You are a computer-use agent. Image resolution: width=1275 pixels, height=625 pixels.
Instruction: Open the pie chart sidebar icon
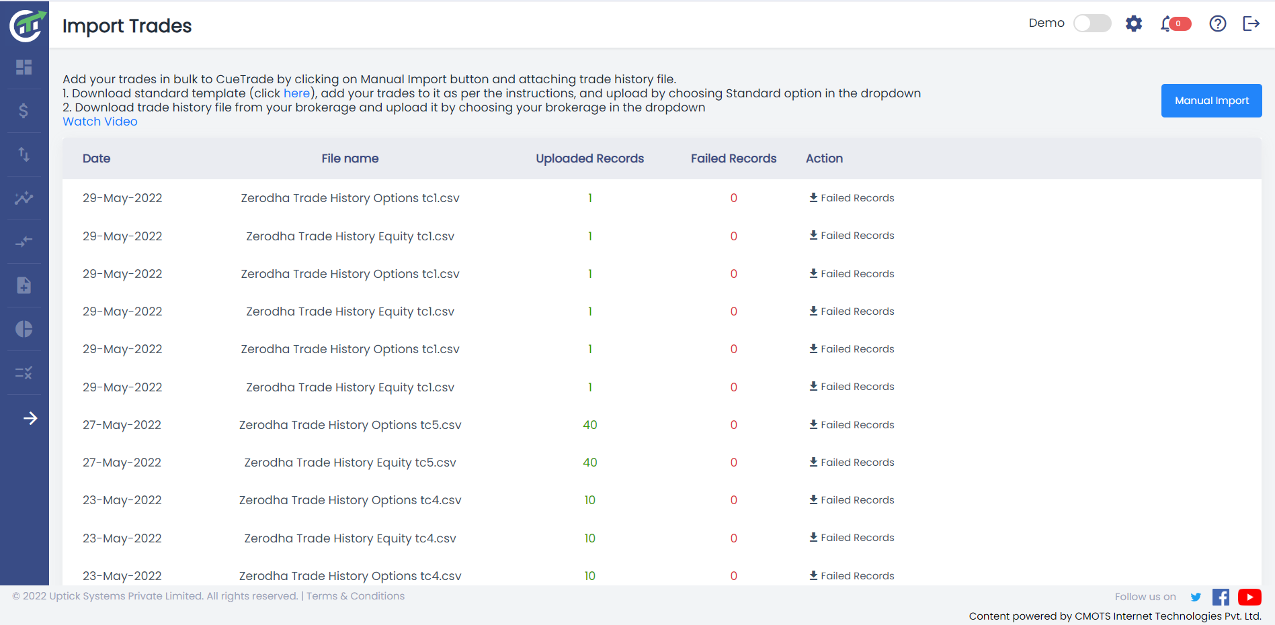(x=24, y=329)
